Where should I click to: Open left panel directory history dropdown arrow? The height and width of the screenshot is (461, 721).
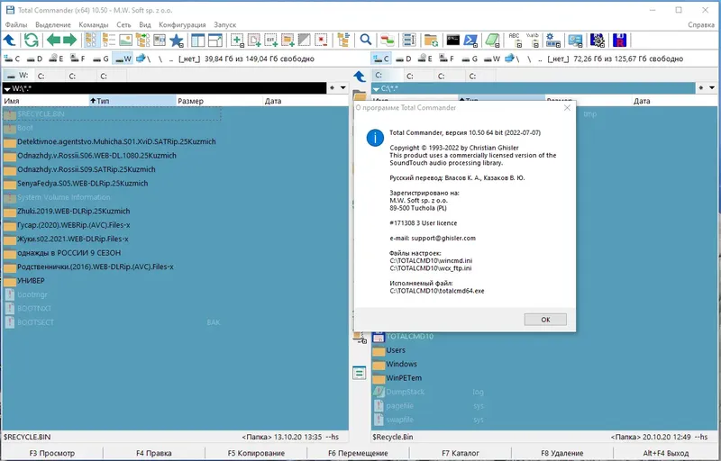click(343, 87)
